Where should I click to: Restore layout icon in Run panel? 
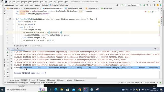tap(8, 73)
